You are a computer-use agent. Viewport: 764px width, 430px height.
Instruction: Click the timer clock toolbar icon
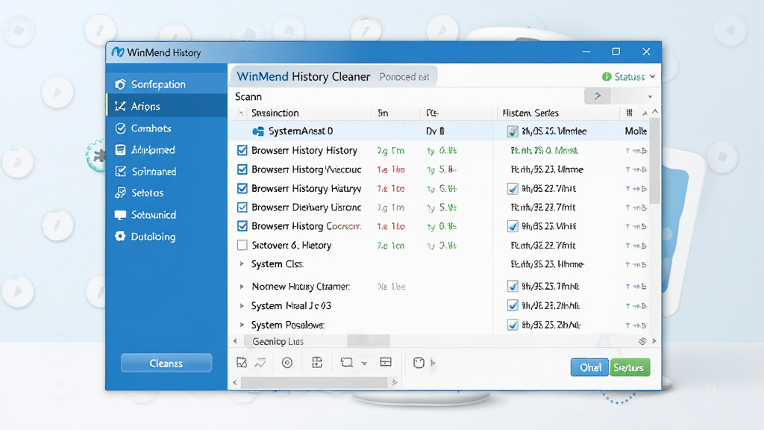419,363
